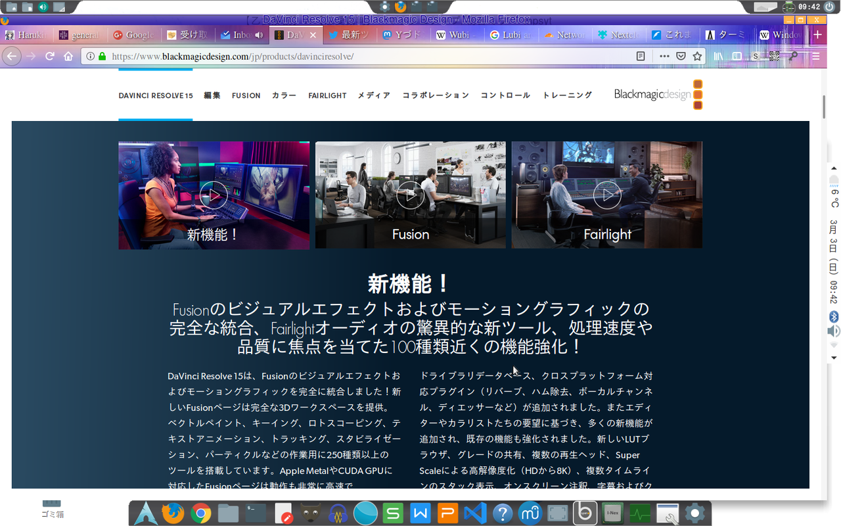The height and width of the screenshot is (526, 841).
Task: Save the page to Pocket
Action: (x=681, y=57)
